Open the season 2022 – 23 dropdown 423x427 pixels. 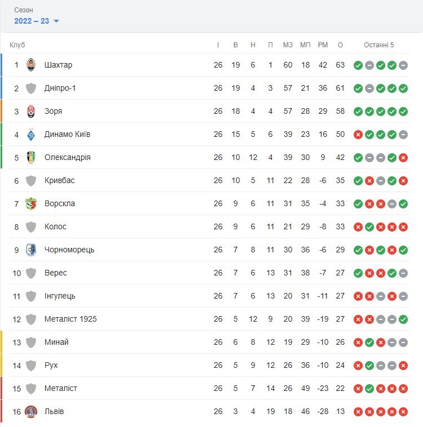click(37, 21)
